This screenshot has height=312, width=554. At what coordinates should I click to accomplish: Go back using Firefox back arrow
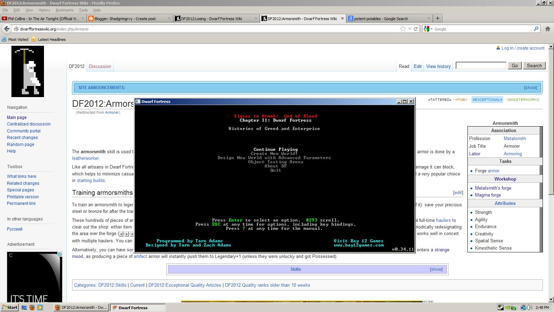[7, 29]
